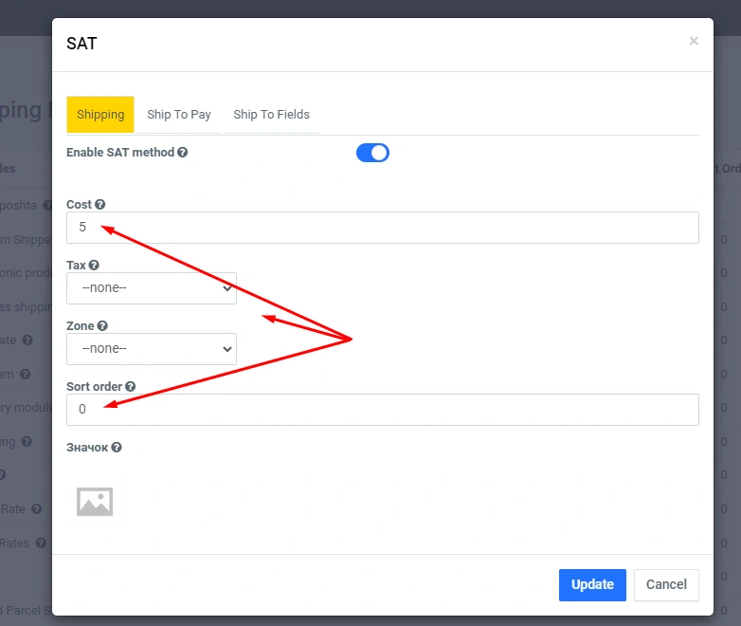Click help icon beside background Rates row
The width and height of the screenshot is (741, 626).
[x=39, y=543]
